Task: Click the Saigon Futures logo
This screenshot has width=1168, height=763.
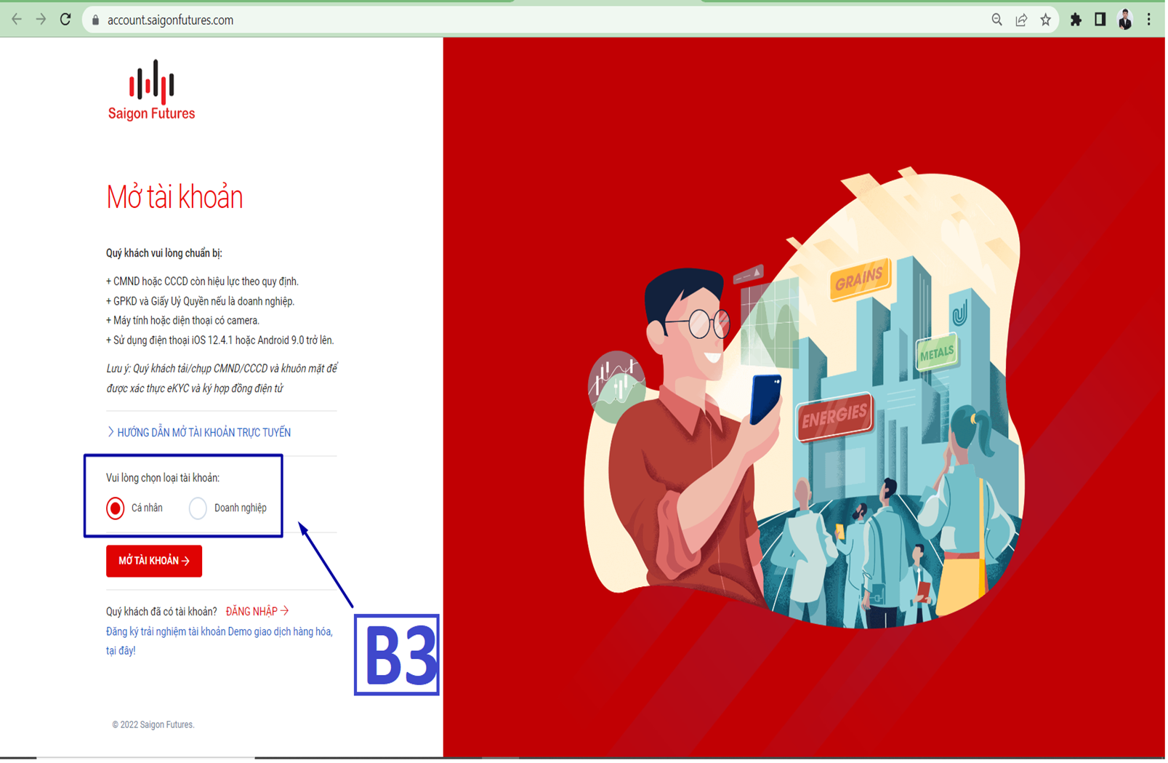Action: [x=151, y=90]
